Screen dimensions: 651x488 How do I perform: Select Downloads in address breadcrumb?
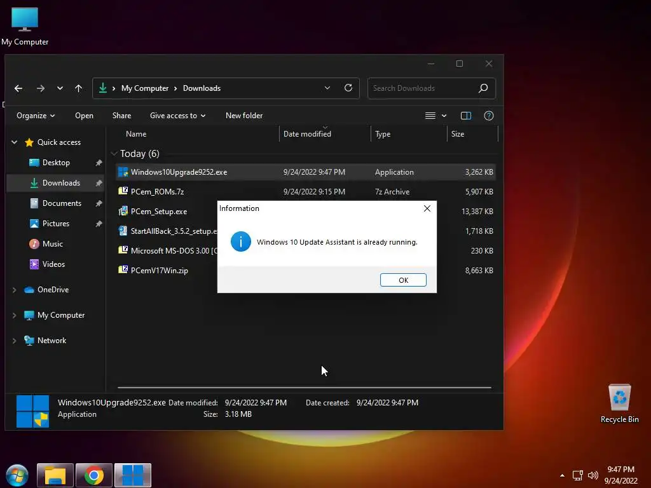202,88
